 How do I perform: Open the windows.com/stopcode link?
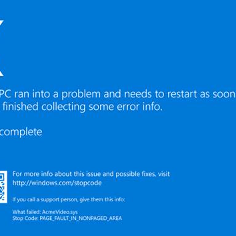click(x=57, y=183)
